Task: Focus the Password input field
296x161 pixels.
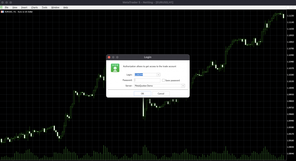Action: click(x=147, y=80)
